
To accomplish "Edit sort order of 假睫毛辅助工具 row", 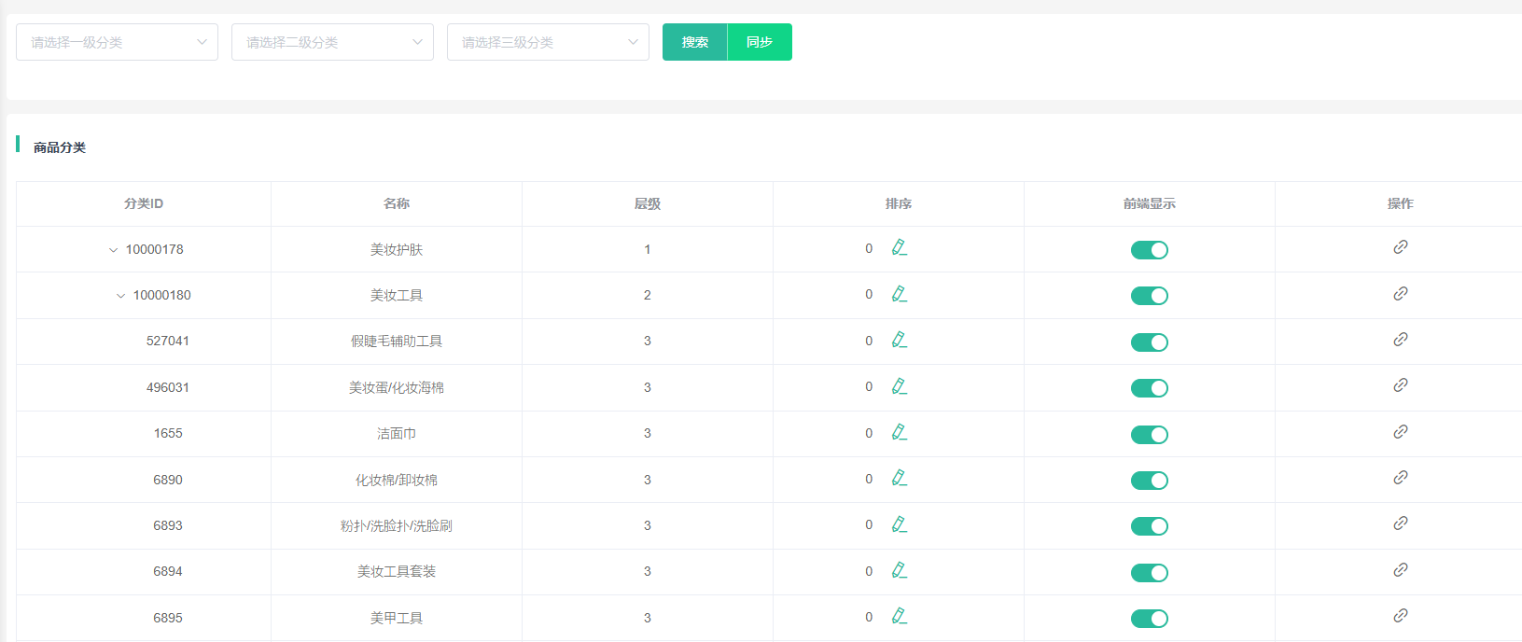I will [x=899, y=340].
